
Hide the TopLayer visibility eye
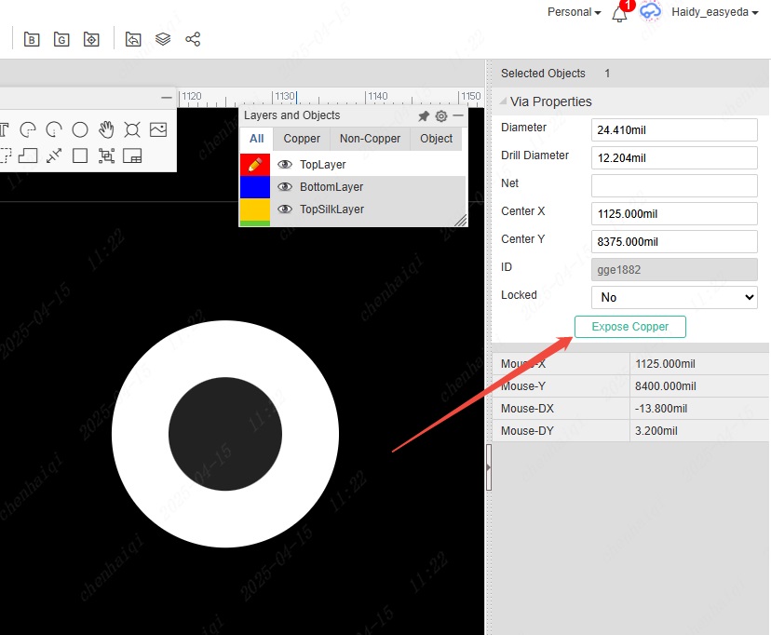pyautogui.click(x=285, y=165)
